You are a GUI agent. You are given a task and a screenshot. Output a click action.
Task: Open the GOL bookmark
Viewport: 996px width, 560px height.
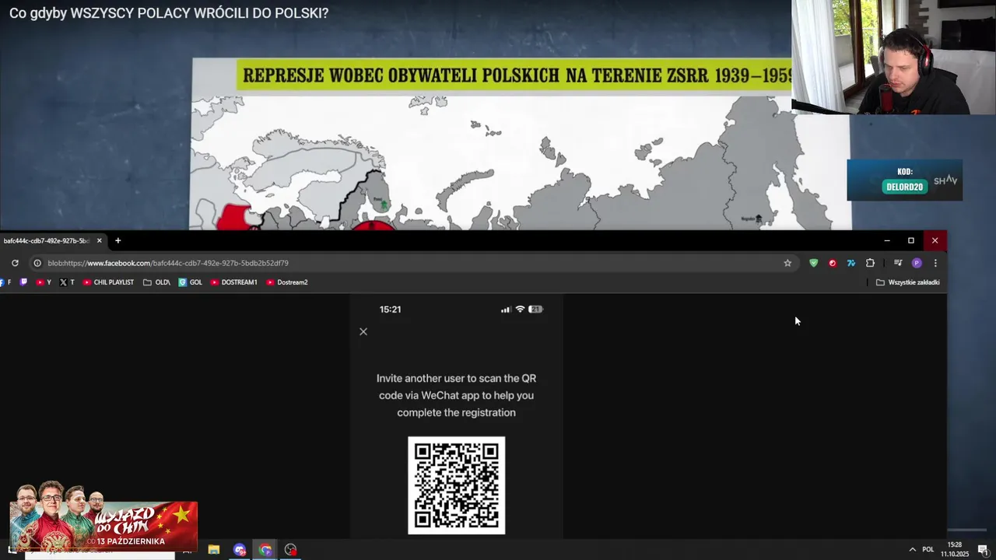(x=190, y=282)
